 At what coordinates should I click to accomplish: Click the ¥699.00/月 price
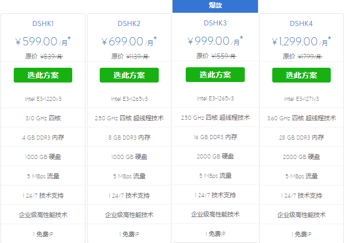tap(129, 41)
